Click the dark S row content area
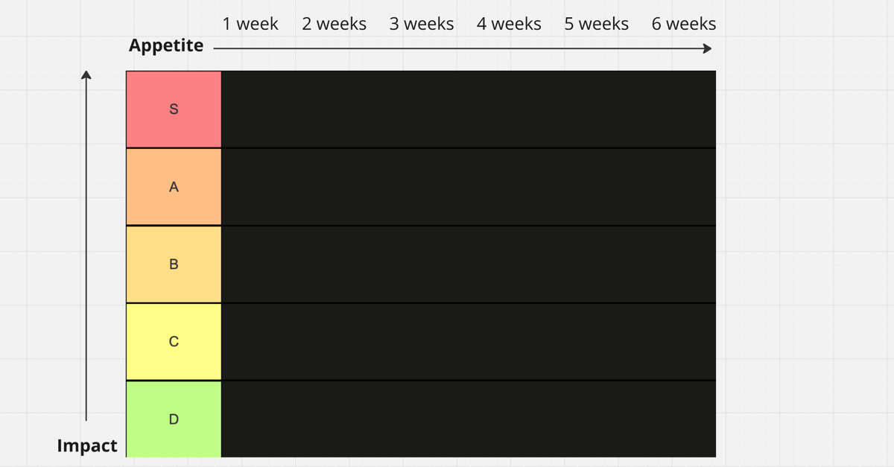894x467 pixels. click(469, 109)
